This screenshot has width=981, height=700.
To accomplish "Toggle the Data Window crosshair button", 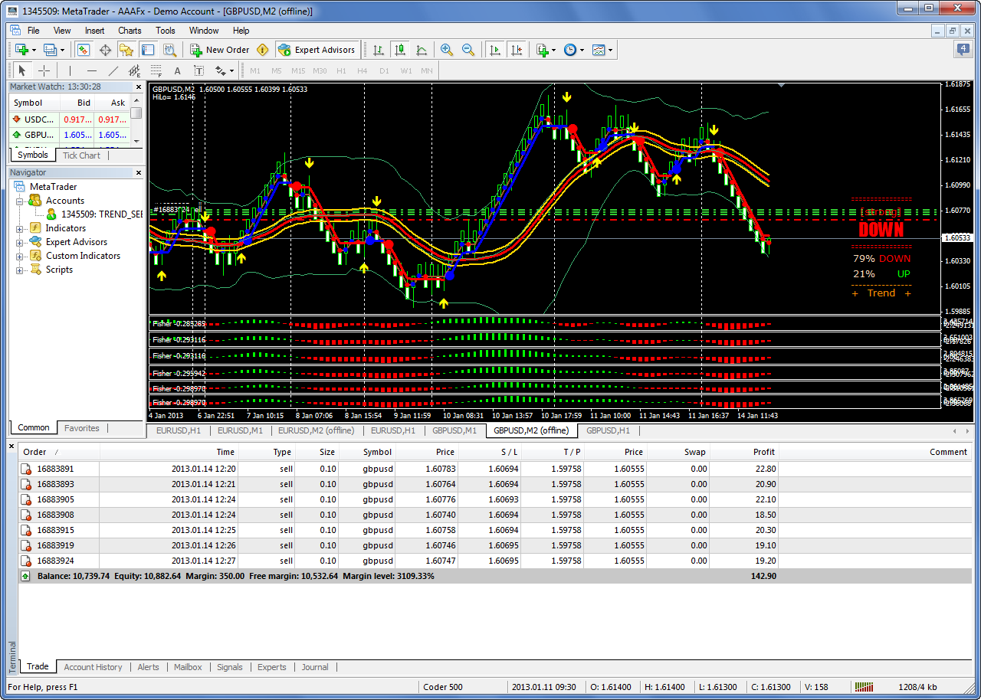I will pos(105,50).
